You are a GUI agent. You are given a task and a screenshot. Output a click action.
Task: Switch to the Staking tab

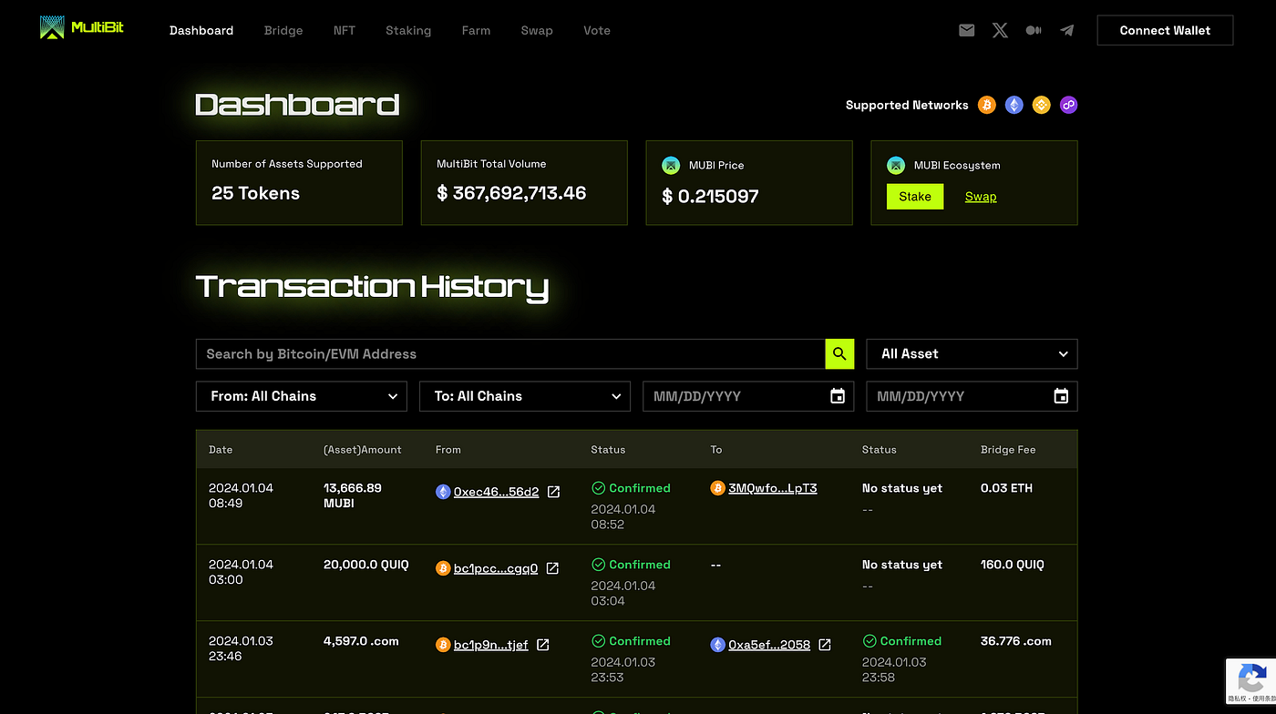408,30
